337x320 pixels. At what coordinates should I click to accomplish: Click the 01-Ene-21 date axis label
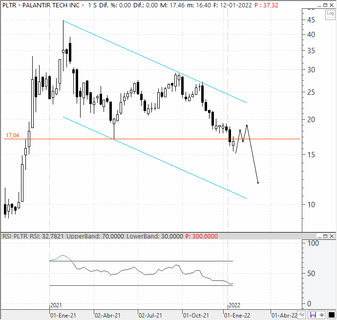(63, 316)
